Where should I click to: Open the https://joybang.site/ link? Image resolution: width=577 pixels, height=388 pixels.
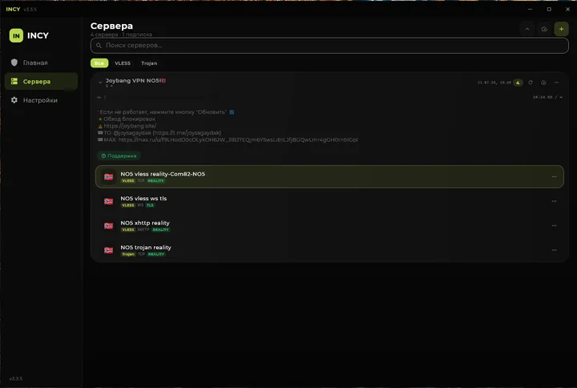pos(130,126)
